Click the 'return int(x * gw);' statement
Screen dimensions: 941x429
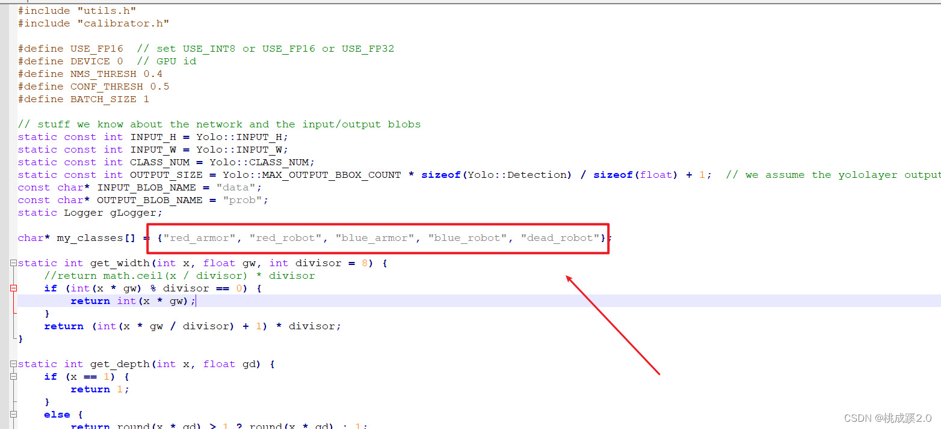[x=134, y=301]
